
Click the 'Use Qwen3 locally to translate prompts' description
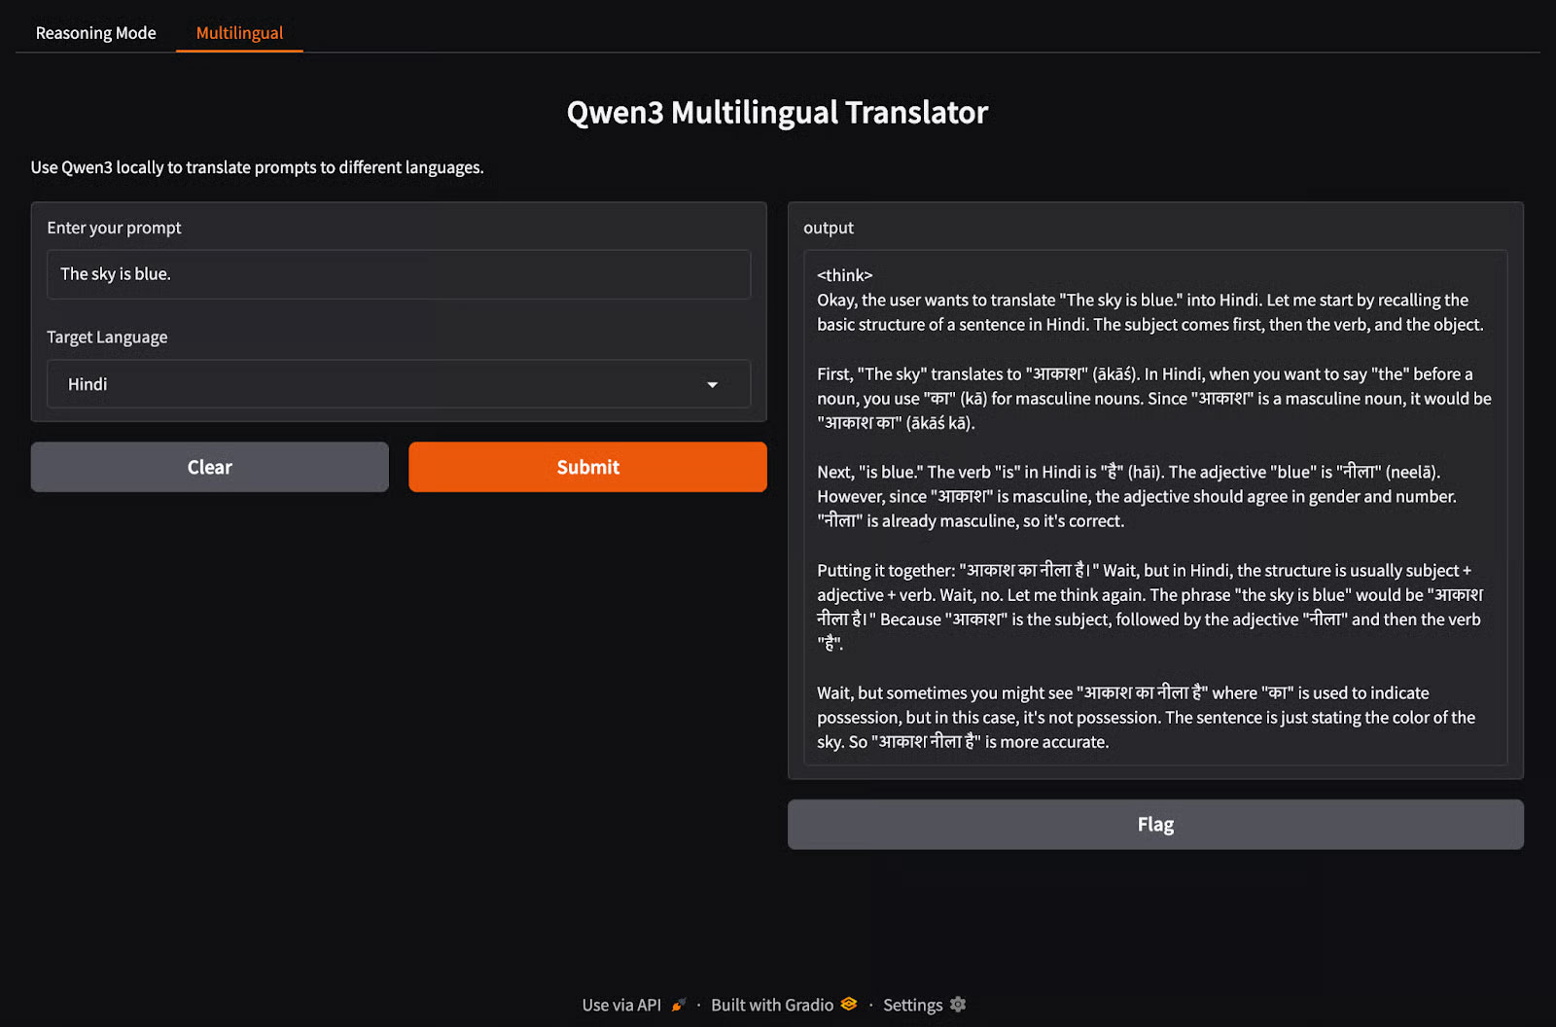coord(257,167)
